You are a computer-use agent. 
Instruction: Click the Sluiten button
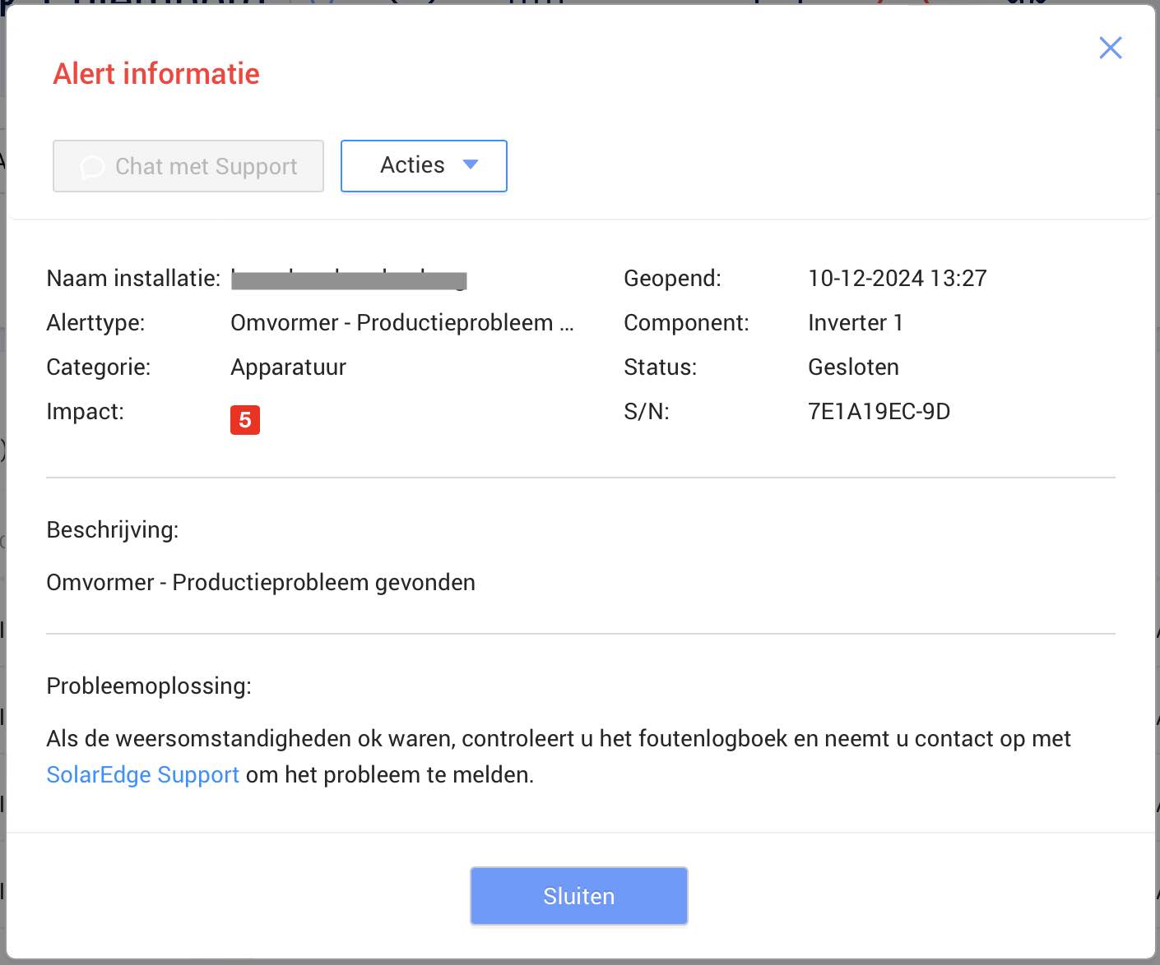[578, 896]
